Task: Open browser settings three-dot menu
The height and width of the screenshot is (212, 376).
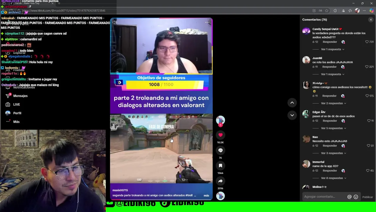Action: [x=364, y=11]
